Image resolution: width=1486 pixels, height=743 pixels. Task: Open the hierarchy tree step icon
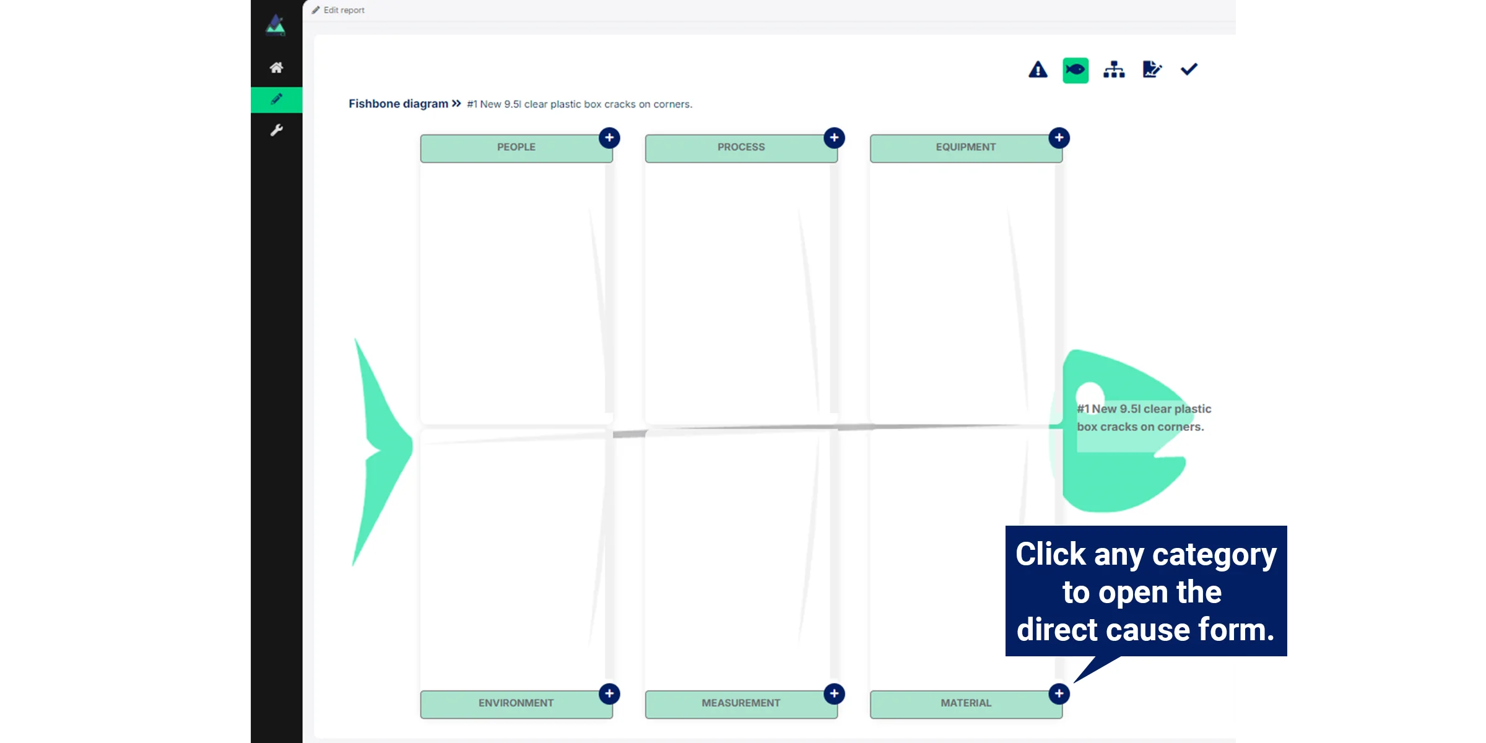pyautogui.click(x=1114, y=70)
